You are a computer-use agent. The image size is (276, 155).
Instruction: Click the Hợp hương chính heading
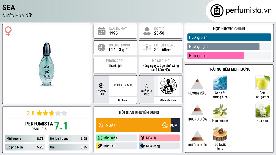pos(229,29)
